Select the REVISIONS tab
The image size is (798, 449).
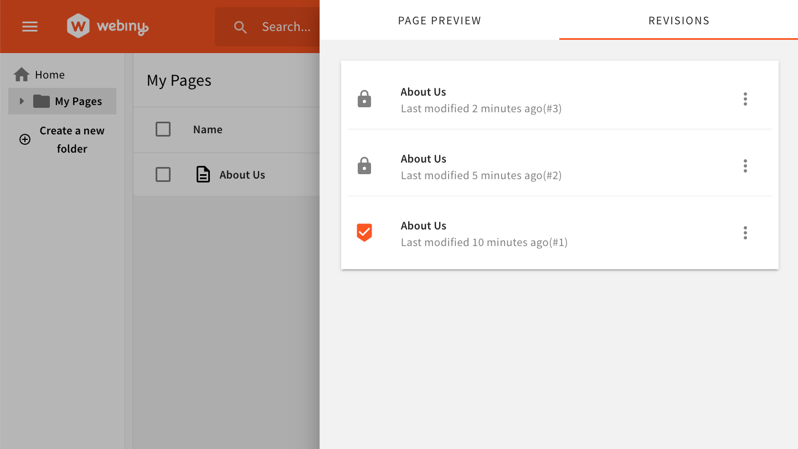coord(678,20)
